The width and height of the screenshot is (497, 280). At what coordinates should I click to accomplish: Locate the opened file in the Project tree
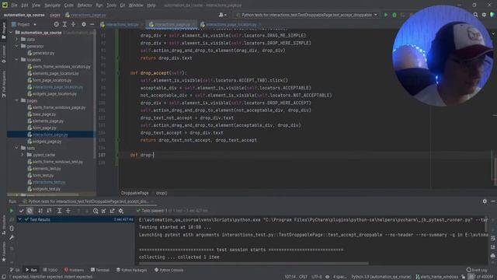[x=56, y=24]
